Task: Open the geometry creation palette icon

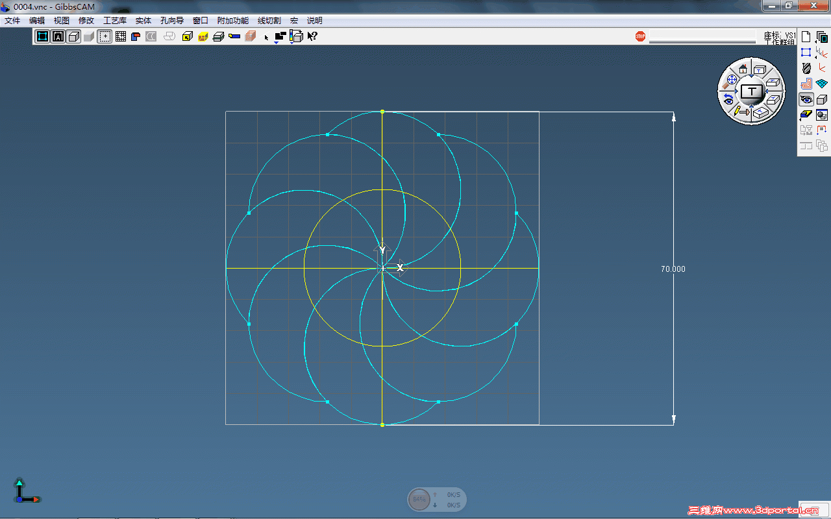Action: (806, 53)
